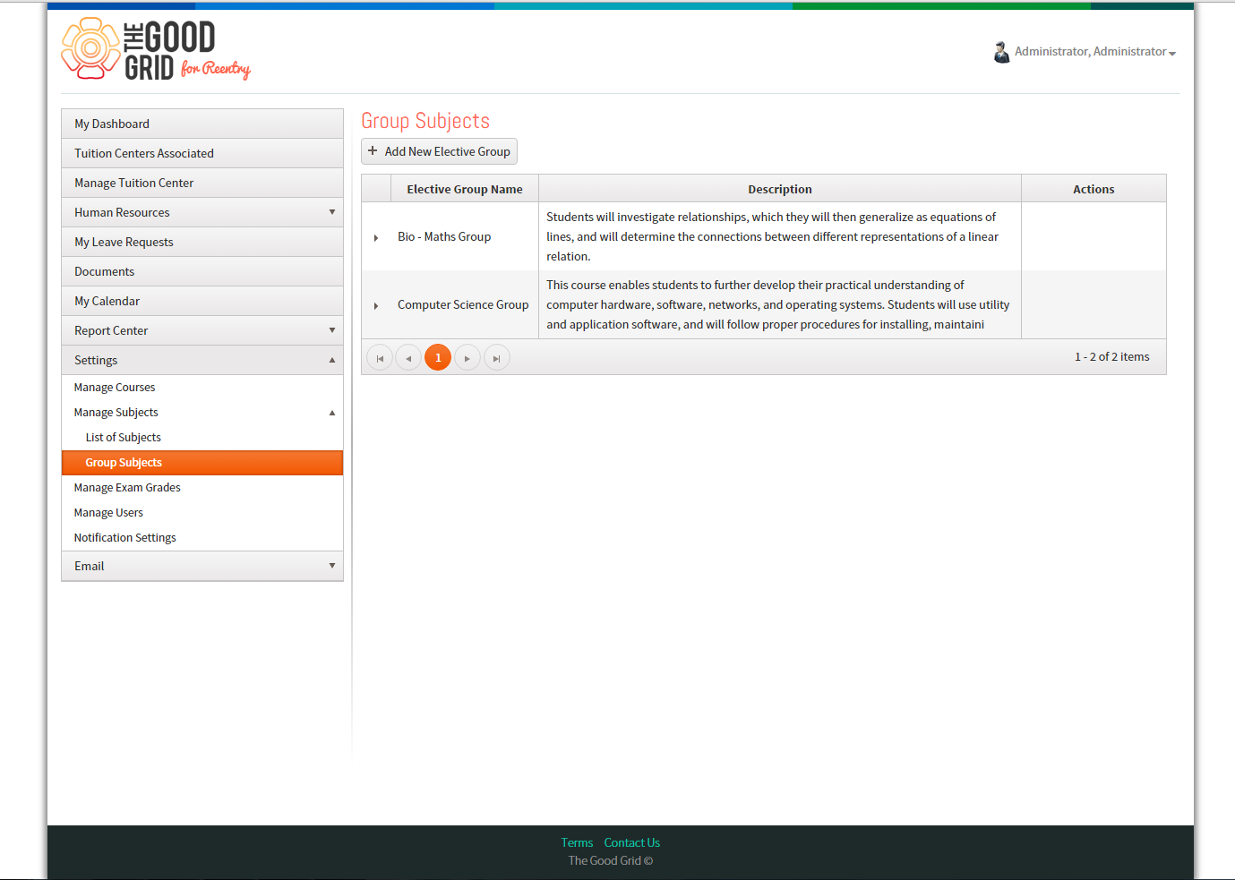The height and width of the screenshot is (880, 1235).
Task: Open the Contact Us footer link
Action: (631, 842)
